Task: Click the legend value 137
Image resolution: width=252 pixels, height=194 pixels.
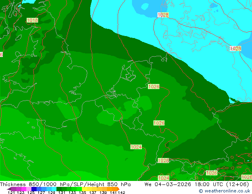Action: coord(93,192)
